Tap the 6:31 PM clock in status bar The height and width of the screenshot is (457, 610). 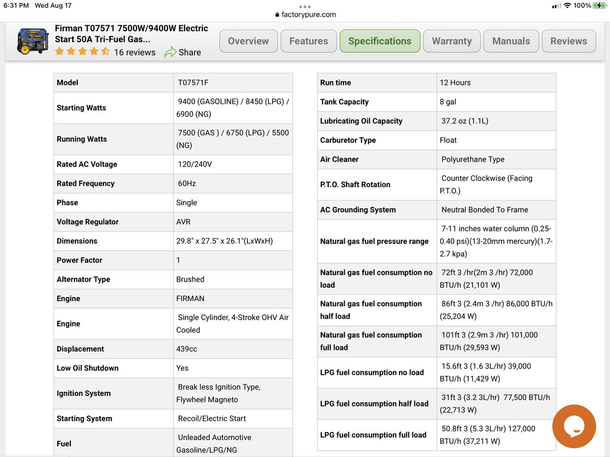[x=16, y=6]
